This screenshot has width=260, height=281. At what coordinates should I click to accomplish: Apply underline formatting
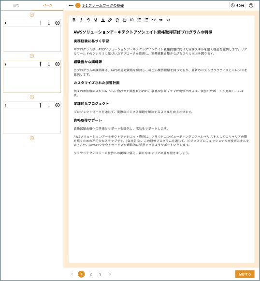click(96, 20)
